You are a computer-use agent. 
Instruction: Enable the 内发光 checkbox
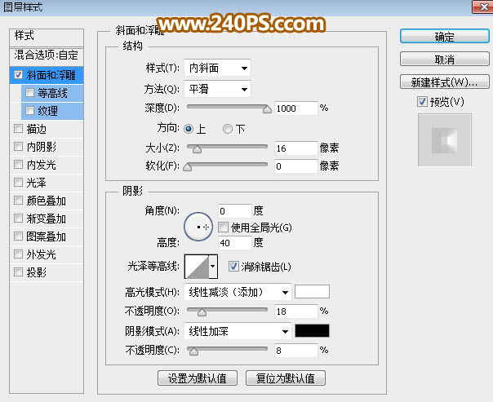[x=18, y=164]
